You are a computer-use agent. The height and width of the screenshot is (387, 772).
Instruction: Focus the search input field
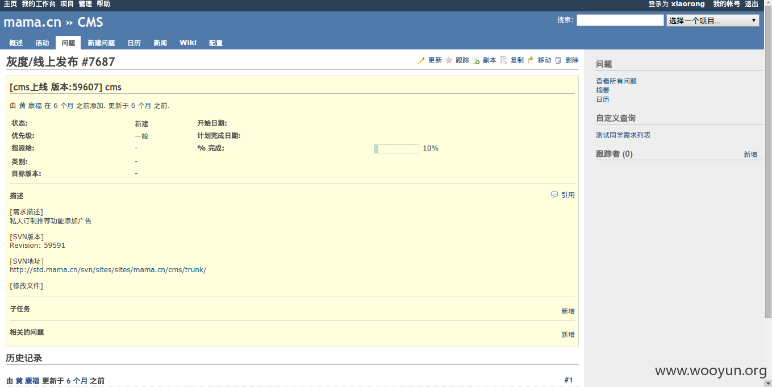pyautogui.click(x=620, y=20)
